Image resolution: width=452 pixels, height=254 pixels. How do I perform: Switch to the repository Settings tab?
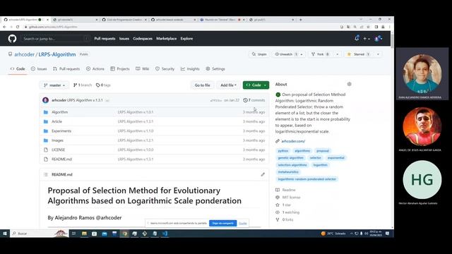[215, 69]
